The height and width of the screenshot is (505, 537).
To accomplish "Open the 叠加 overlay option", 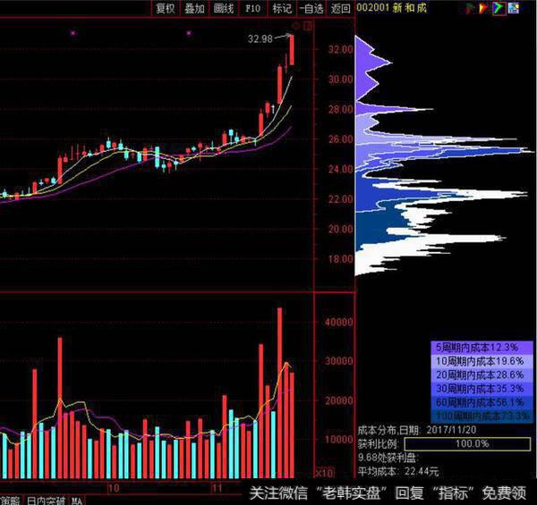I will click(x=193, y=8).
